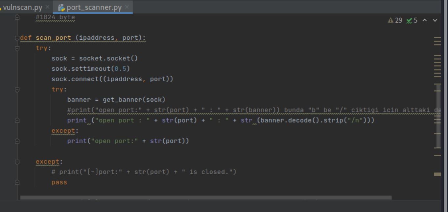Toggle fold marker beside print open port decode line
This screenshot has width=448, height=212.
click(x=17, y=121)
